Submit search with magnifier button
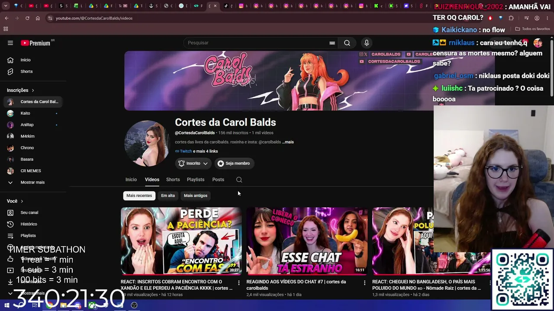This screenshot has height=311, width=554. tap(347, 43)
